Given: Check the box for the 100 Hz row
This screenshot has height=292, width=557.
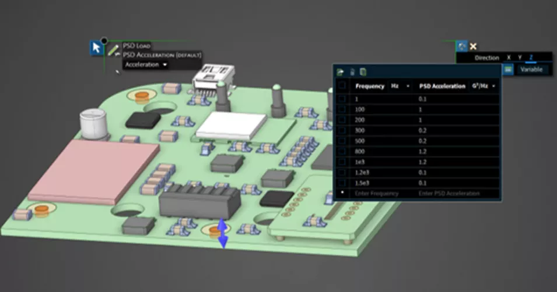Looking at the screenshot, I should pos(342,109).
